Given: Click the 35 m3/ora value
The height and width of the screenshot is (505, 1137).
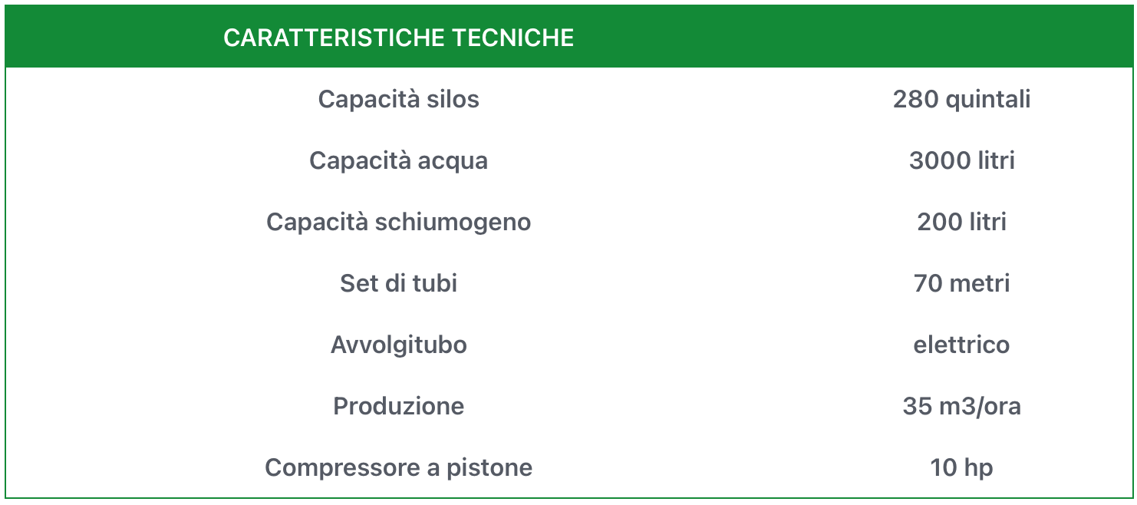Looking at the screenshot, I should [961, 406].
